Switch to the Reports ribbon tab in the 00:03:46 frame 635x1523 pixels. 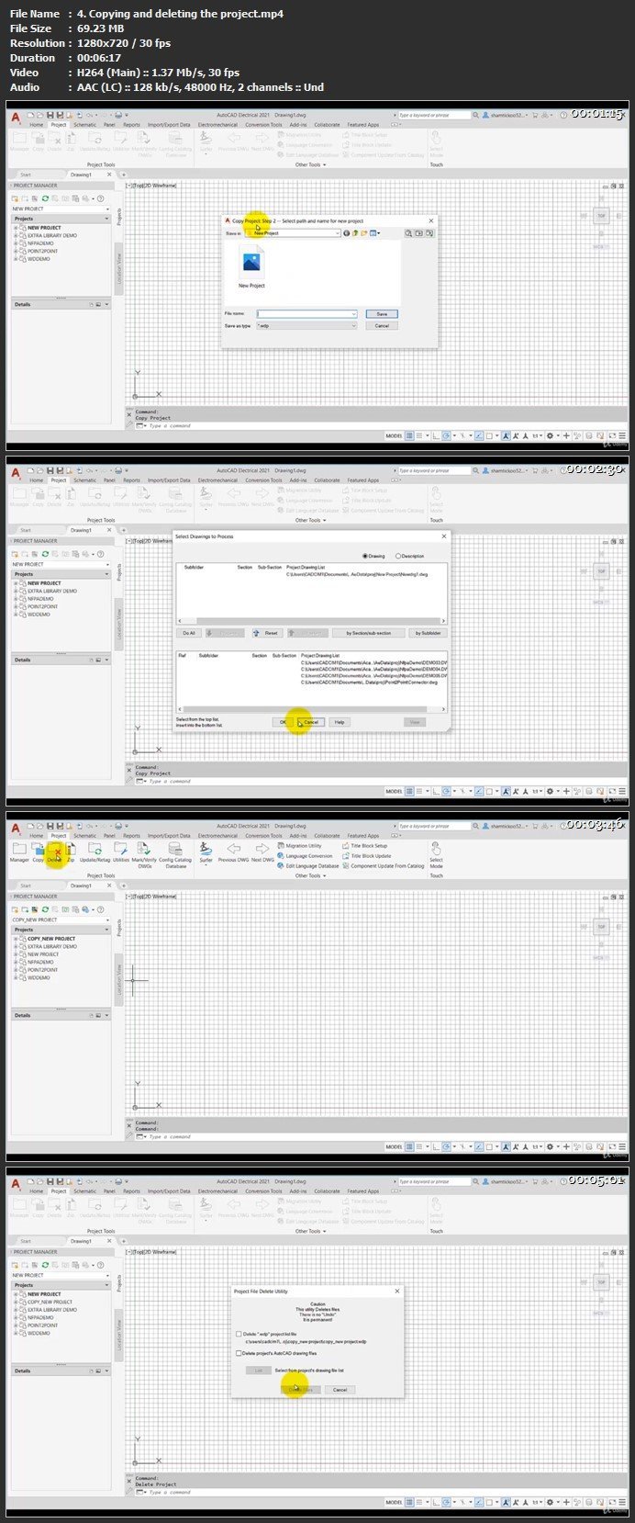tap(132, 836)
